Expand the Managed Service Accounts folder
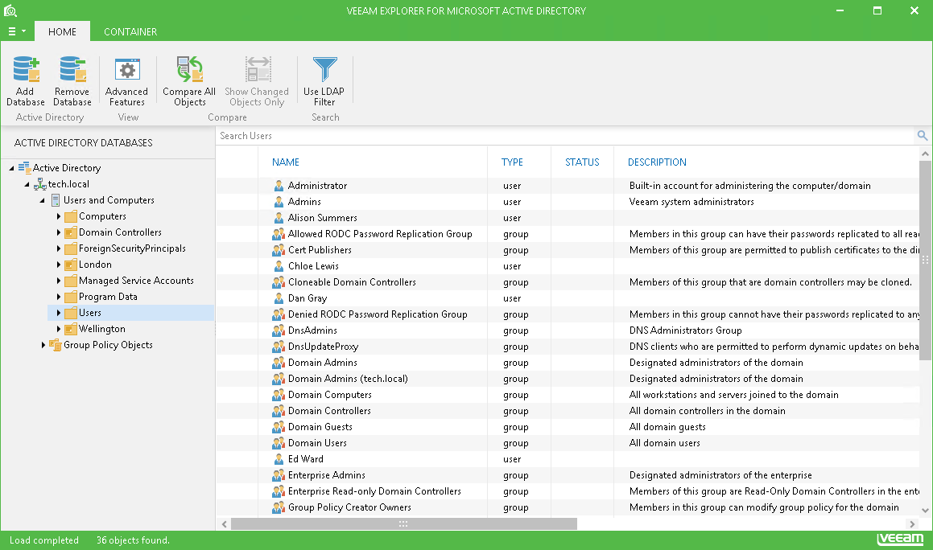 pos(58,281)
